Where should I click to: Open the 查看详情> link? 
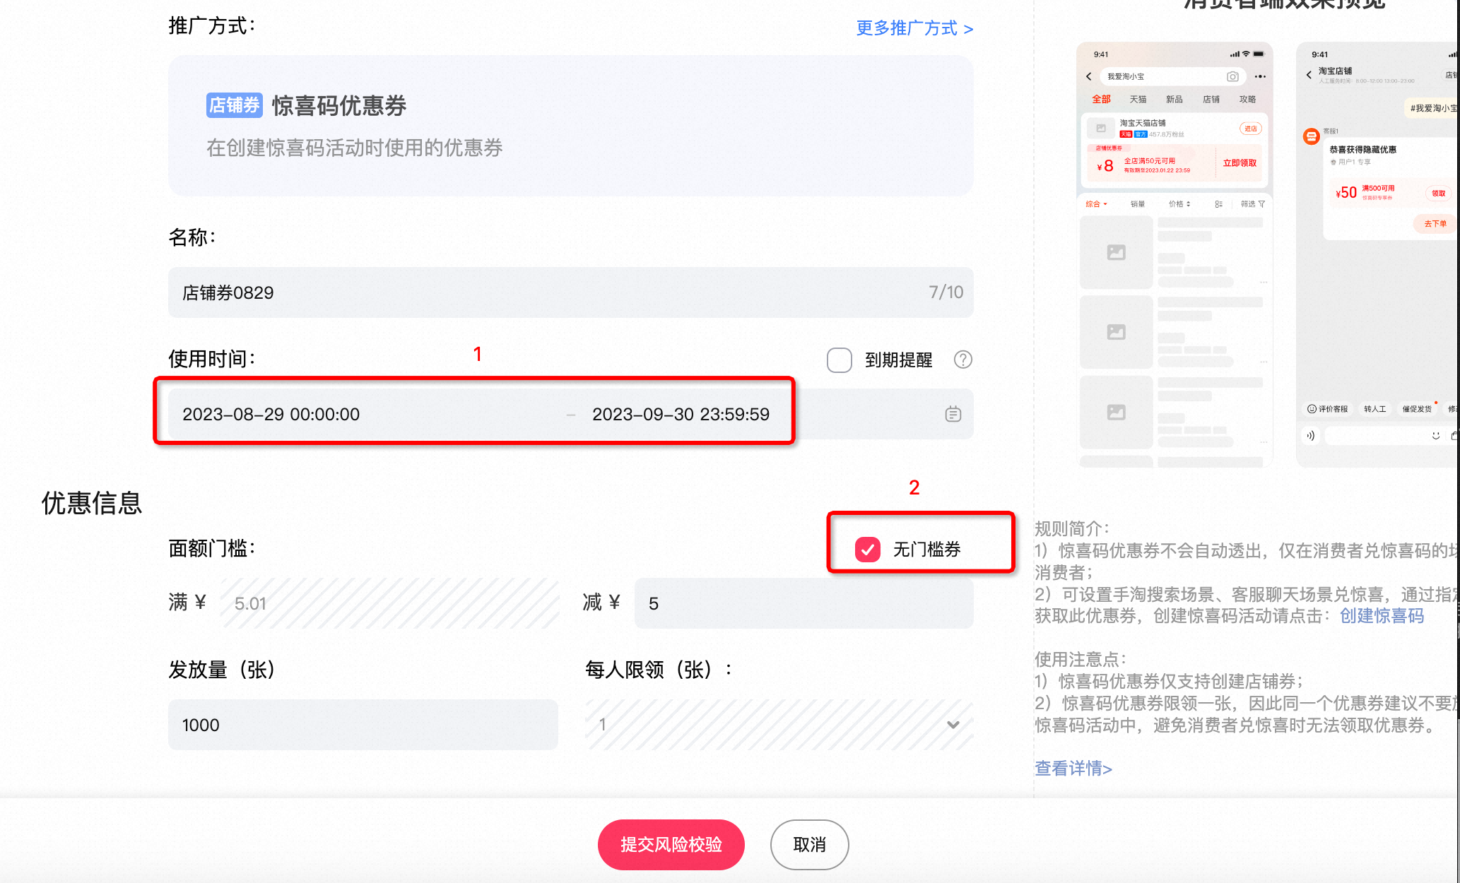click(x=1073, y=768)
